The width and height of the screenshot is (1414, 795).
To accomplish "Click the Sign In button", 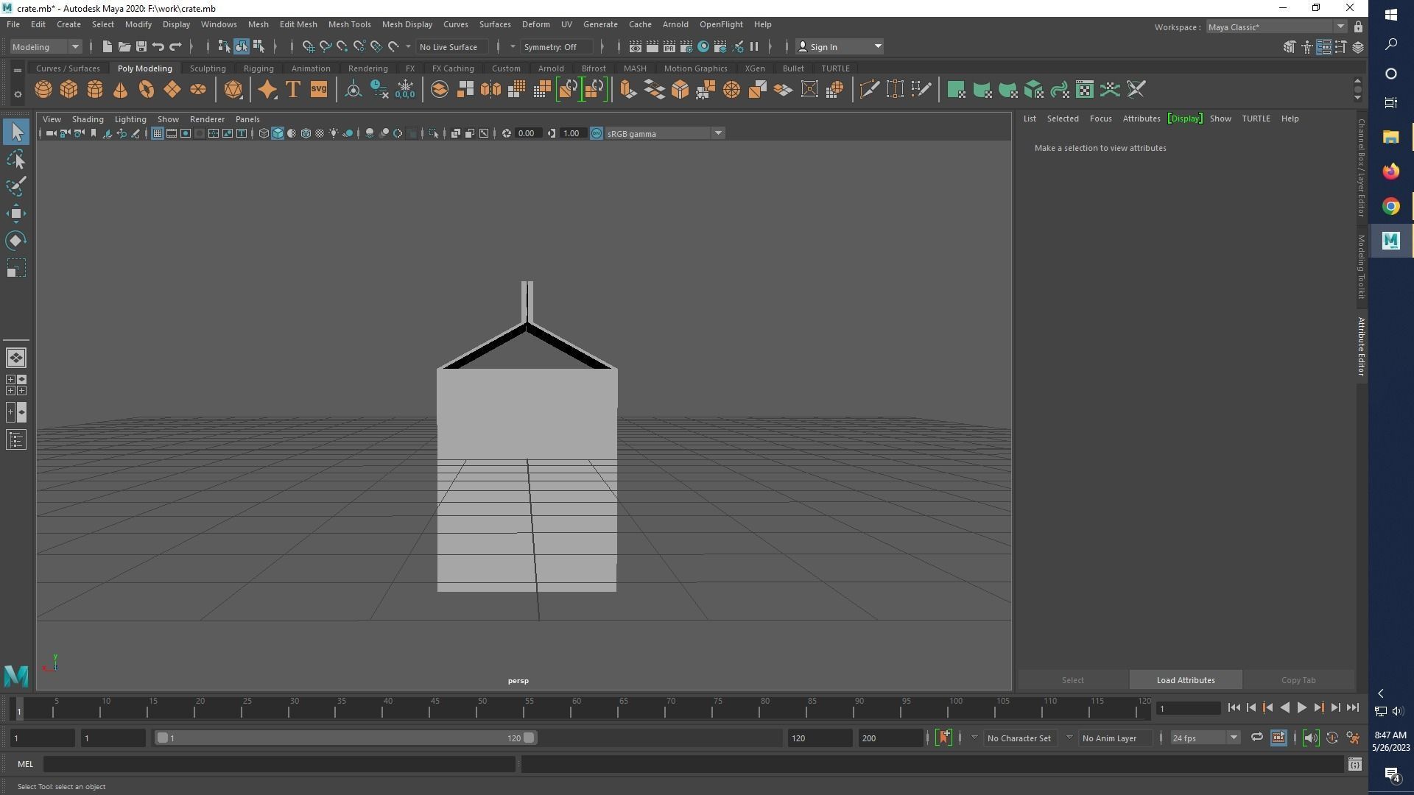I will pyautogui.click(x=823, y=46).
